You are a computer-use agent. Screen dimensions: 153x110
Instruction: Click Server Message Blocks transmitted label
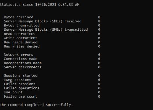46,30
